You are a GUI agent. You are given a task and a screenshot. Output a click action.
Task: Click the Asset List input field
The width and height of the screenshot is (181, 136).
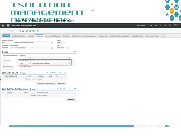tap(24, 58)
